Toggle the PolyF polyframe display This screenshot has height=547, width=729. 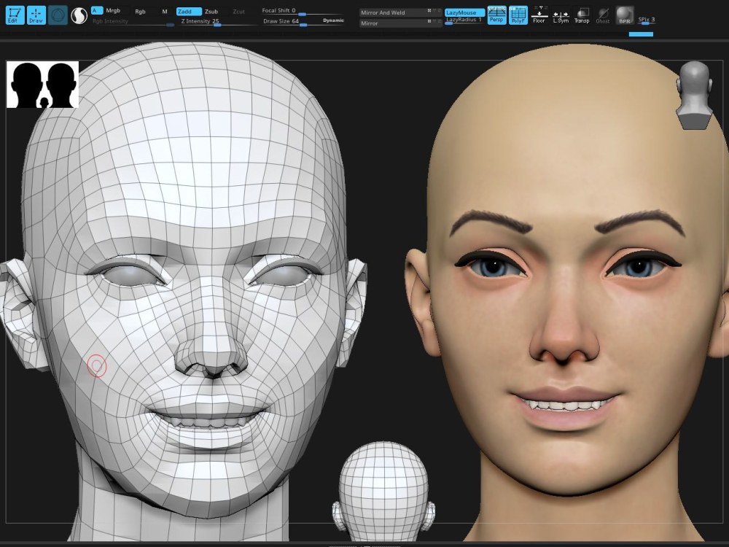tap(518, 15)
